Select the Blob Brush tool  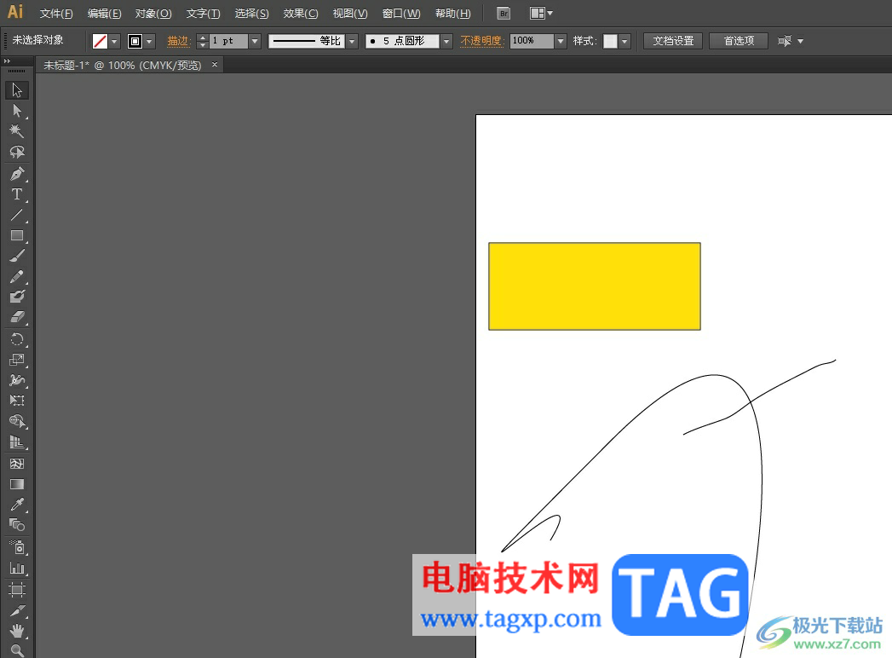click(x=17, y=297)
